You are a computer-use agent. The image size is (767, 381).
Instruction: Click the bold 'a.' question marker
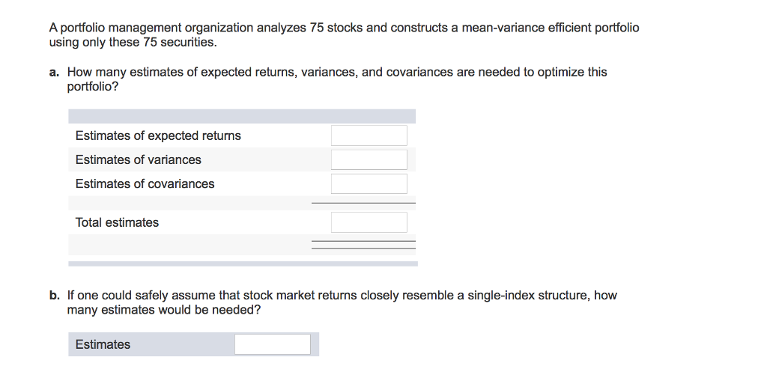(54, 73)
